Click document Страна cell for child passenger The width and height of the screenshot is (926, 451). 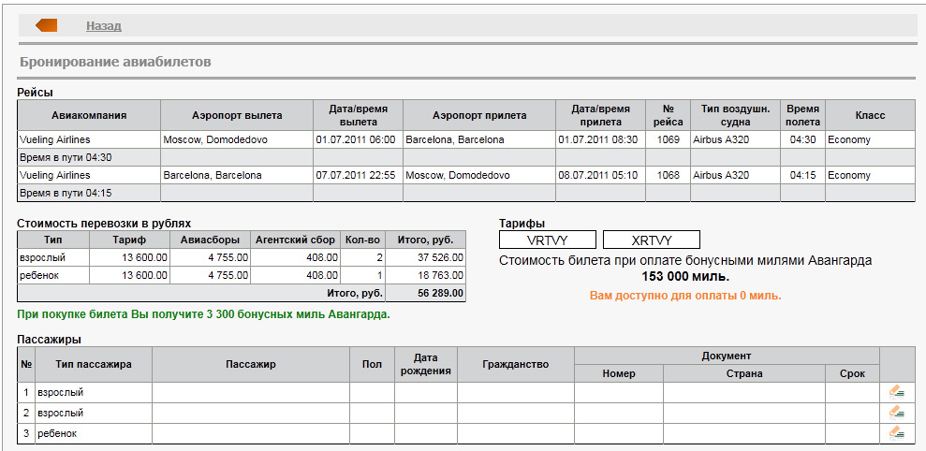(743, 433)
